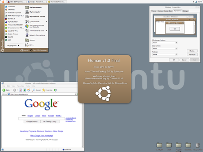Click the Internet Explorer address bar
Image resolution: width=203 pixels, height=152 pixels.
[x=42, y=94]
